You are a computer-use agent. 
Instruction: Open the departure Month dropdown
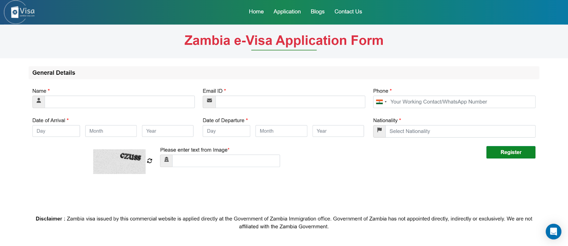(281, 131)
